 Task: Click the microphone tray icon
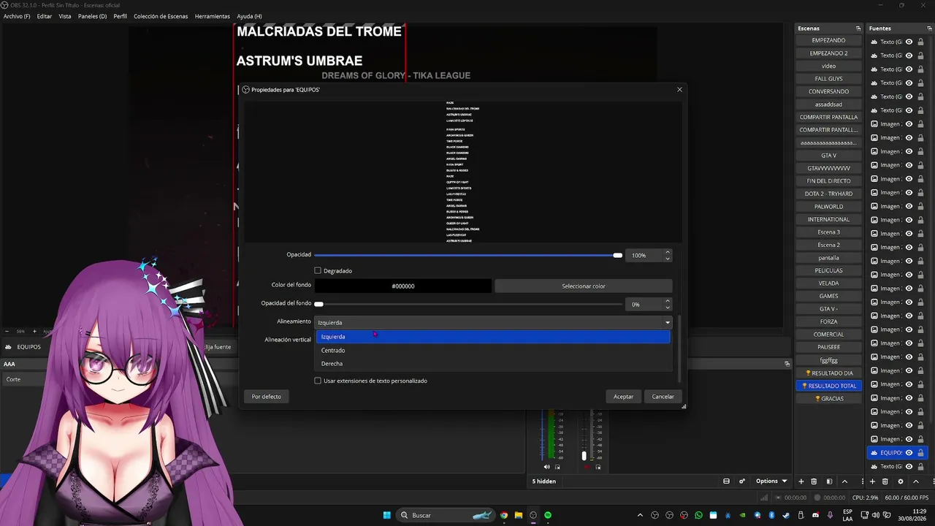coord(830,515)
